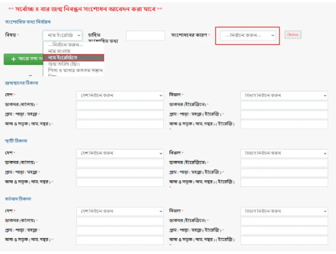Click birthplace বাসা ও সড়ক (ইংরেজি) field
Image resolution: width=336 pixels, height=254 pixels.
284,124
